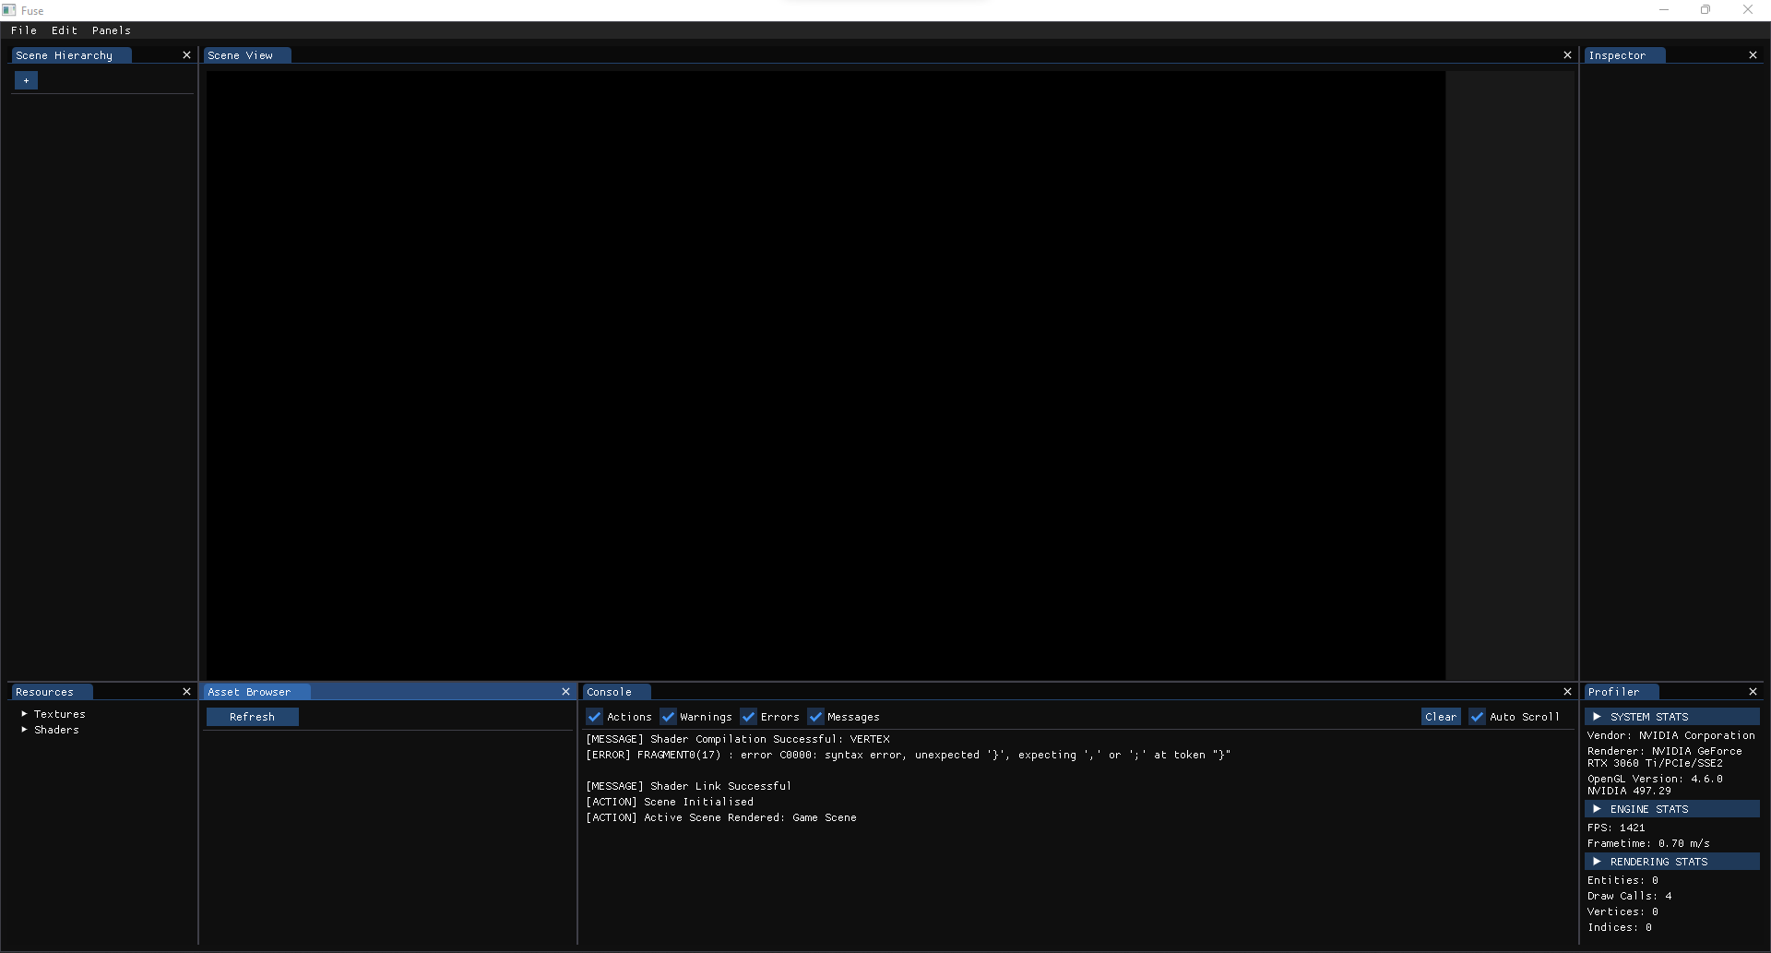1771x953 pixels.
Task: Click Refresh in Asset Browser
Action: point(252,717)
